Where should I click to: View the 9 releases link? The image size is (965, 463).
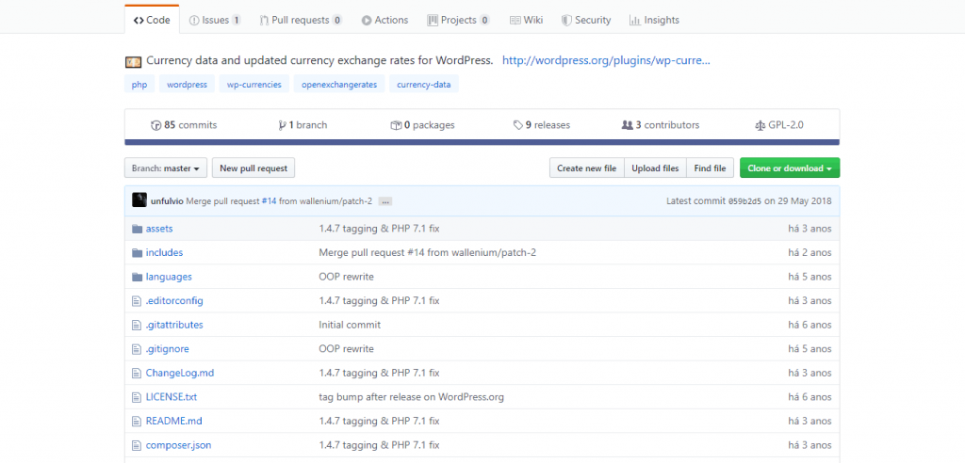[542, 125]
